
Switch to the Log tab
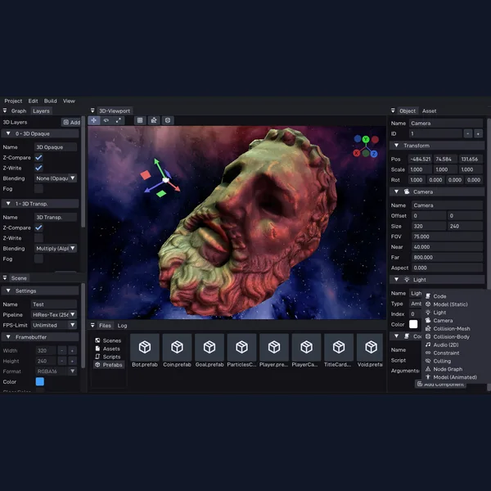pyautogui.click(x=122, y=326)
